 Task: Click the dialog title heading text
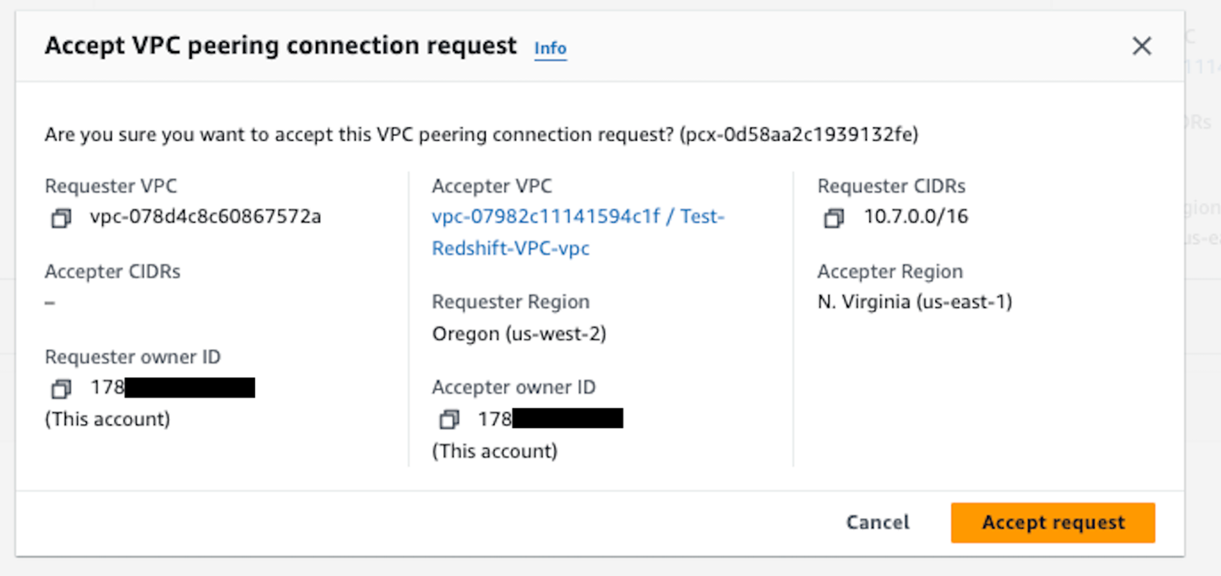tap(281, 45)
